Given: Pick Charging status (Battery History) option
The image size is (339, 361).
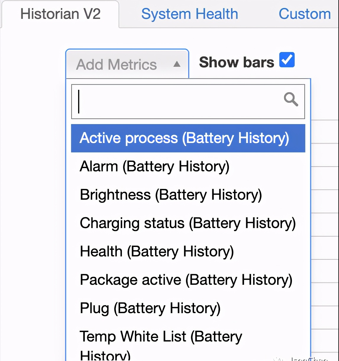Looking at the screenshot, I should (188, 223).
